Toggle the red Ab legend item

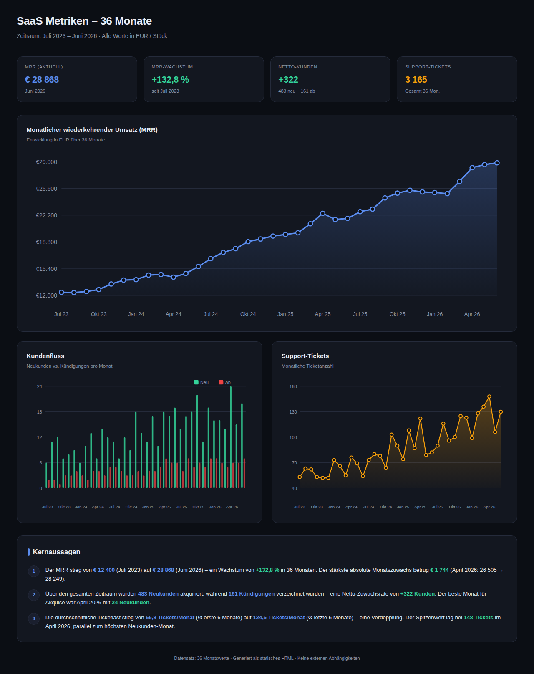pyautogui.click(x=224, y=382)
